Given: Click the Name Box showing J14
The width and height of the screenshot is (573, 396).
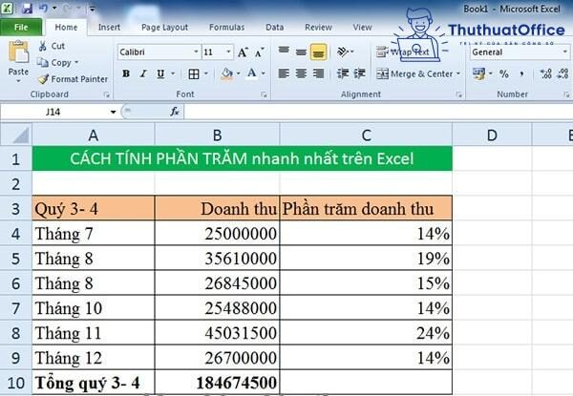Looking at the screenshot, I should point(53,112).
